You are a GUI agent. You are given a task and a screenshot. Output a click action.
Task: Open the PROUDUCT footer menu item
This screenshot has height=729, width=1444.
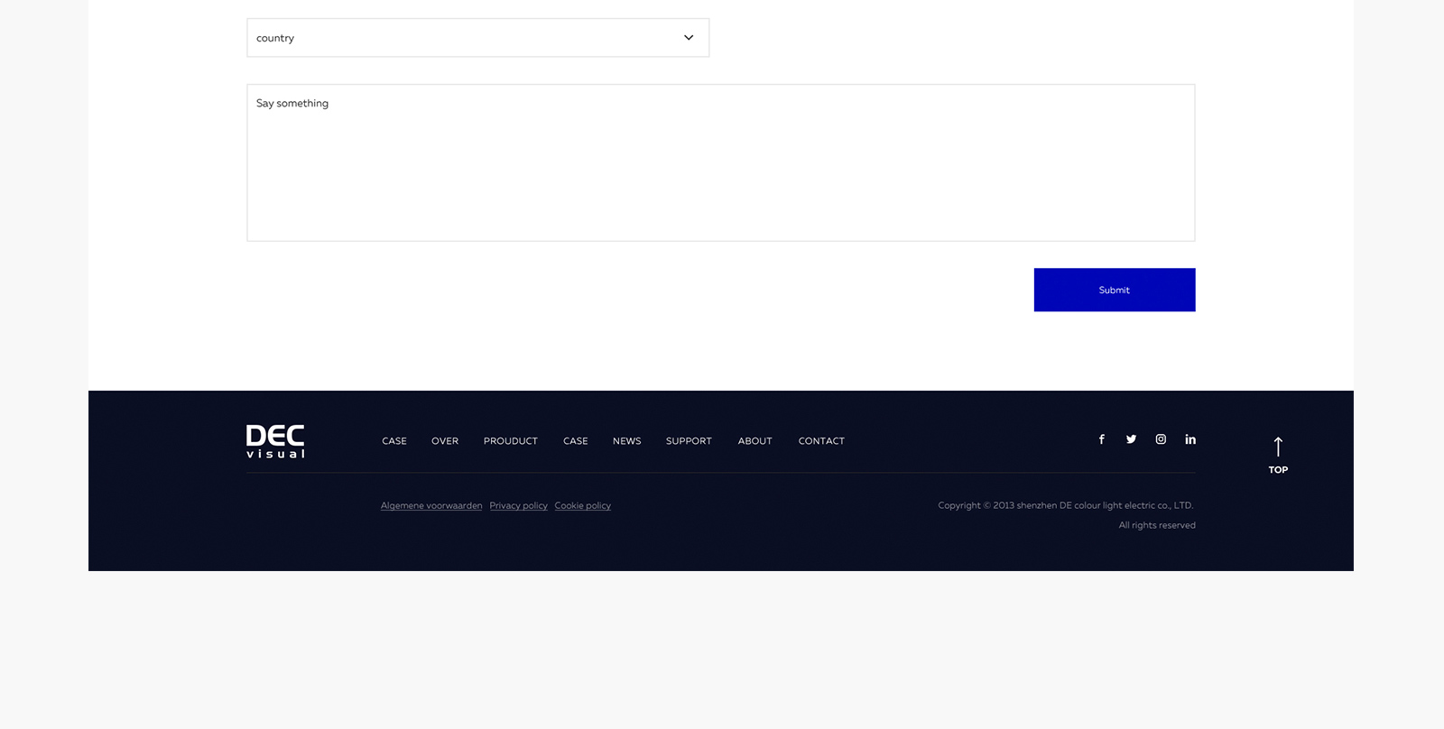(511, 441)
